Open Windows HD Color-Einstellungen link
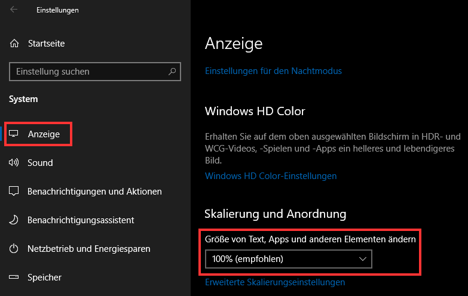 pyautogui.click(x=271, y=176)
